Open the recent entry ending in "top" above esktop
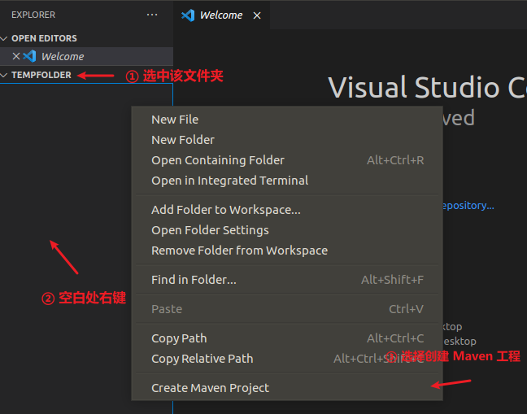The width and height of the screenshot is (527, 414). 452,327
